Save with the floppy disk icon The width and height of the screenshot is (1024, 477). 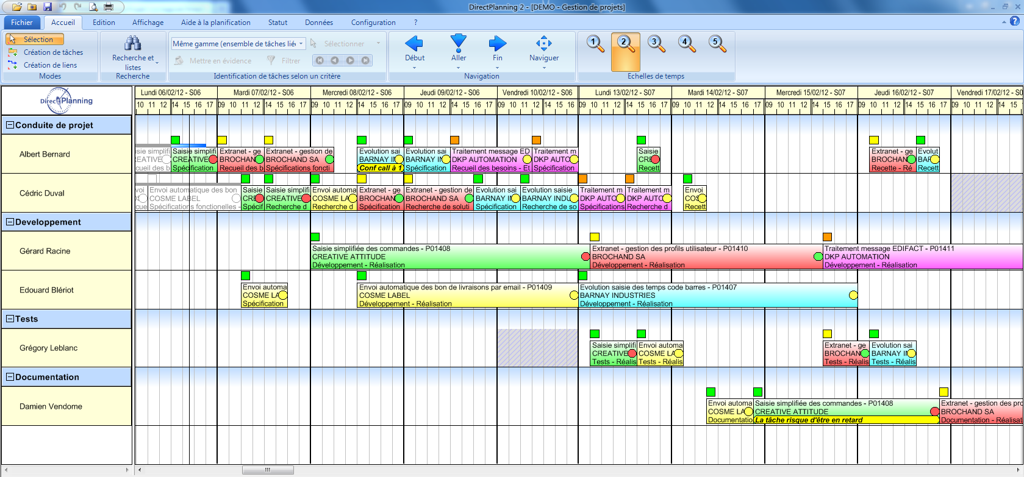(x=47, y=7)
